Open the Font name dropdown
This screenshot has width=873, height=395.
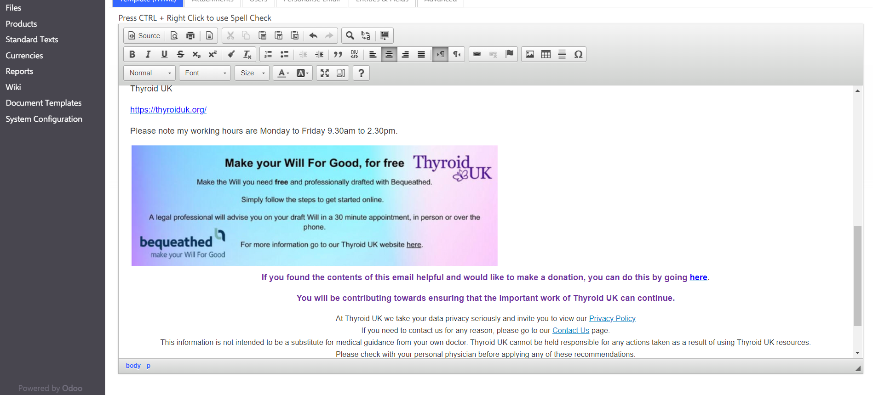pos(205,73)
